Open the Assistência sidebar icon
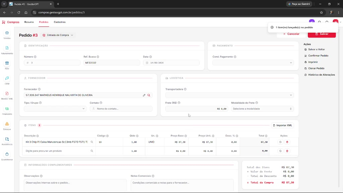This screenshot has width=343, height=193. coord(7,141)
